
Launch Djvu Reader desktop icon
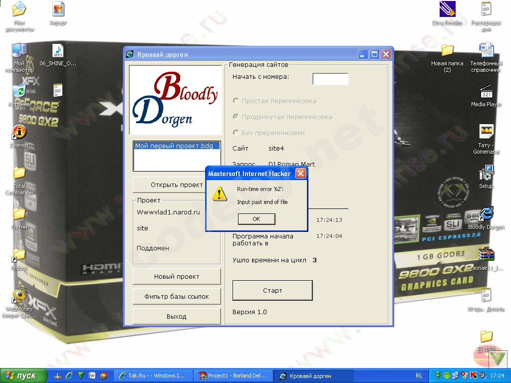tap(447, 13)
